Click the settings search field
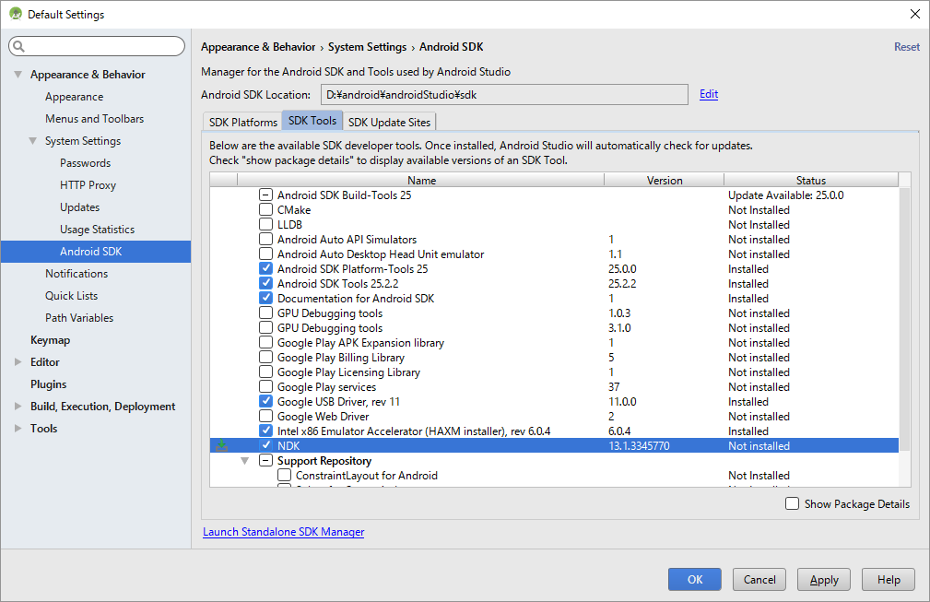930x602 pixels. click(97, 46)
